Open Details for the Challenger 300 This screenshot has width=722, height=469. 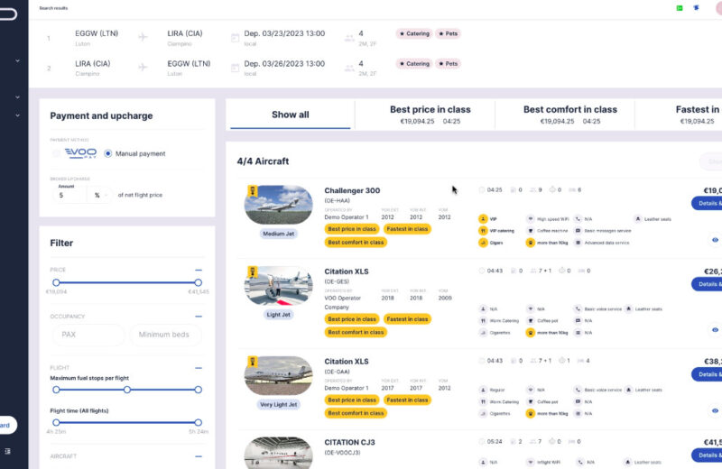coord(707,203)
